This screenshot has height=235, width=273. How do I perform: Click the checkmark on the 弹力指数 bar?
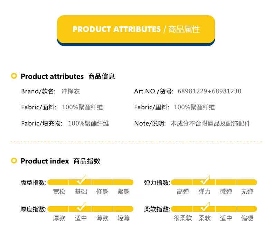click(x=205, y=180)
